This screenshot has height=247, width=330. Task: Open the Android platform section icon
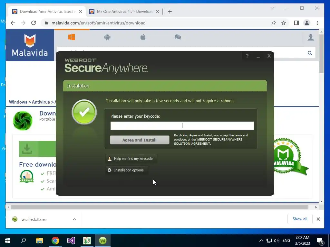107,37
